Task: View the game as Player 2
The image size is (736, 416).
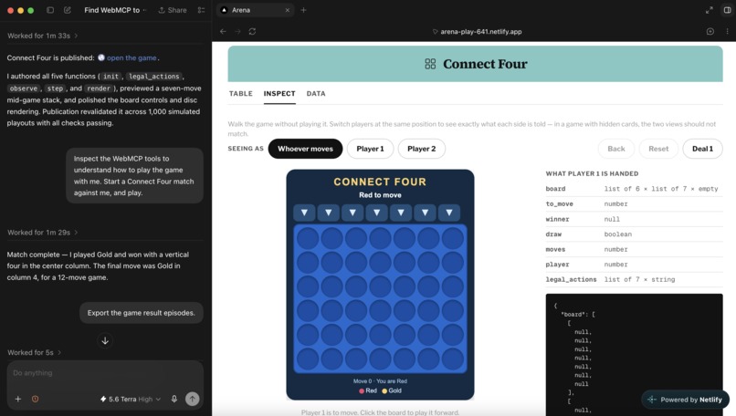Action: [422, 149]
